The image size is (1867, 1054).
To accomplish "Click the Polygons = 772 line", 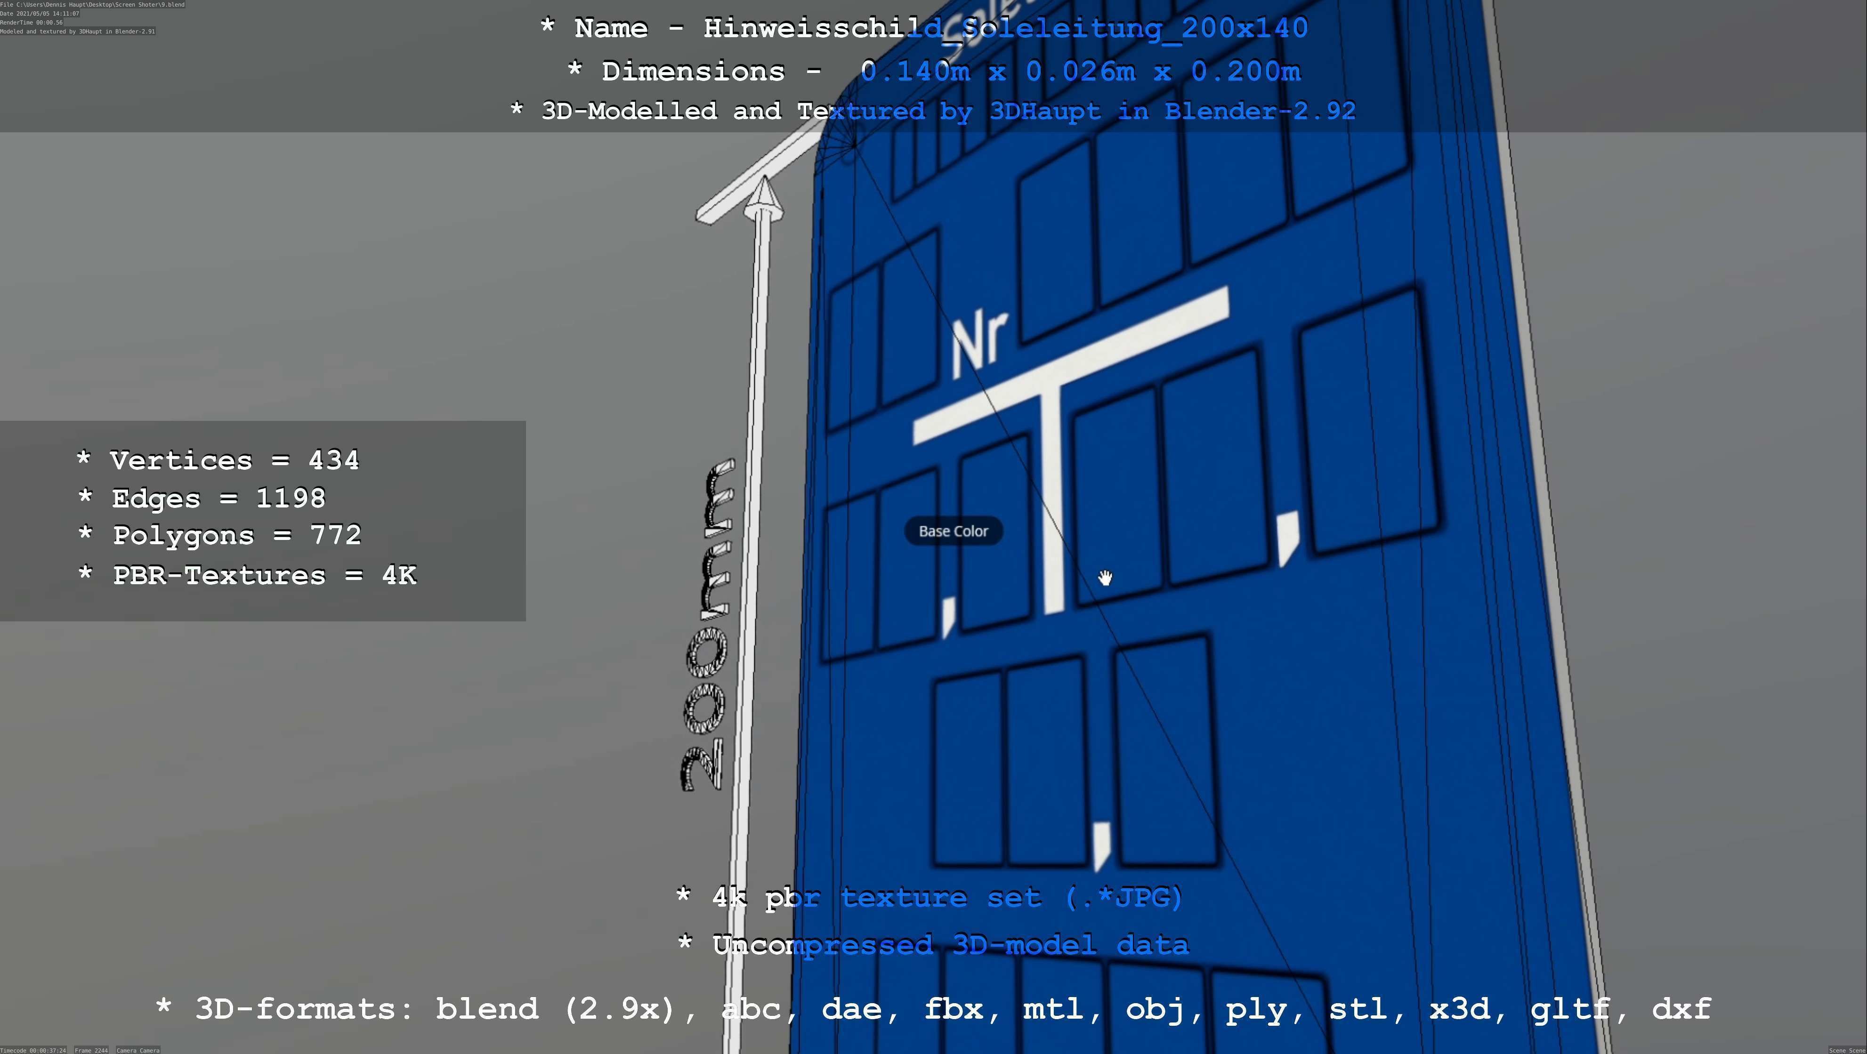I will (x=219, y=536).
